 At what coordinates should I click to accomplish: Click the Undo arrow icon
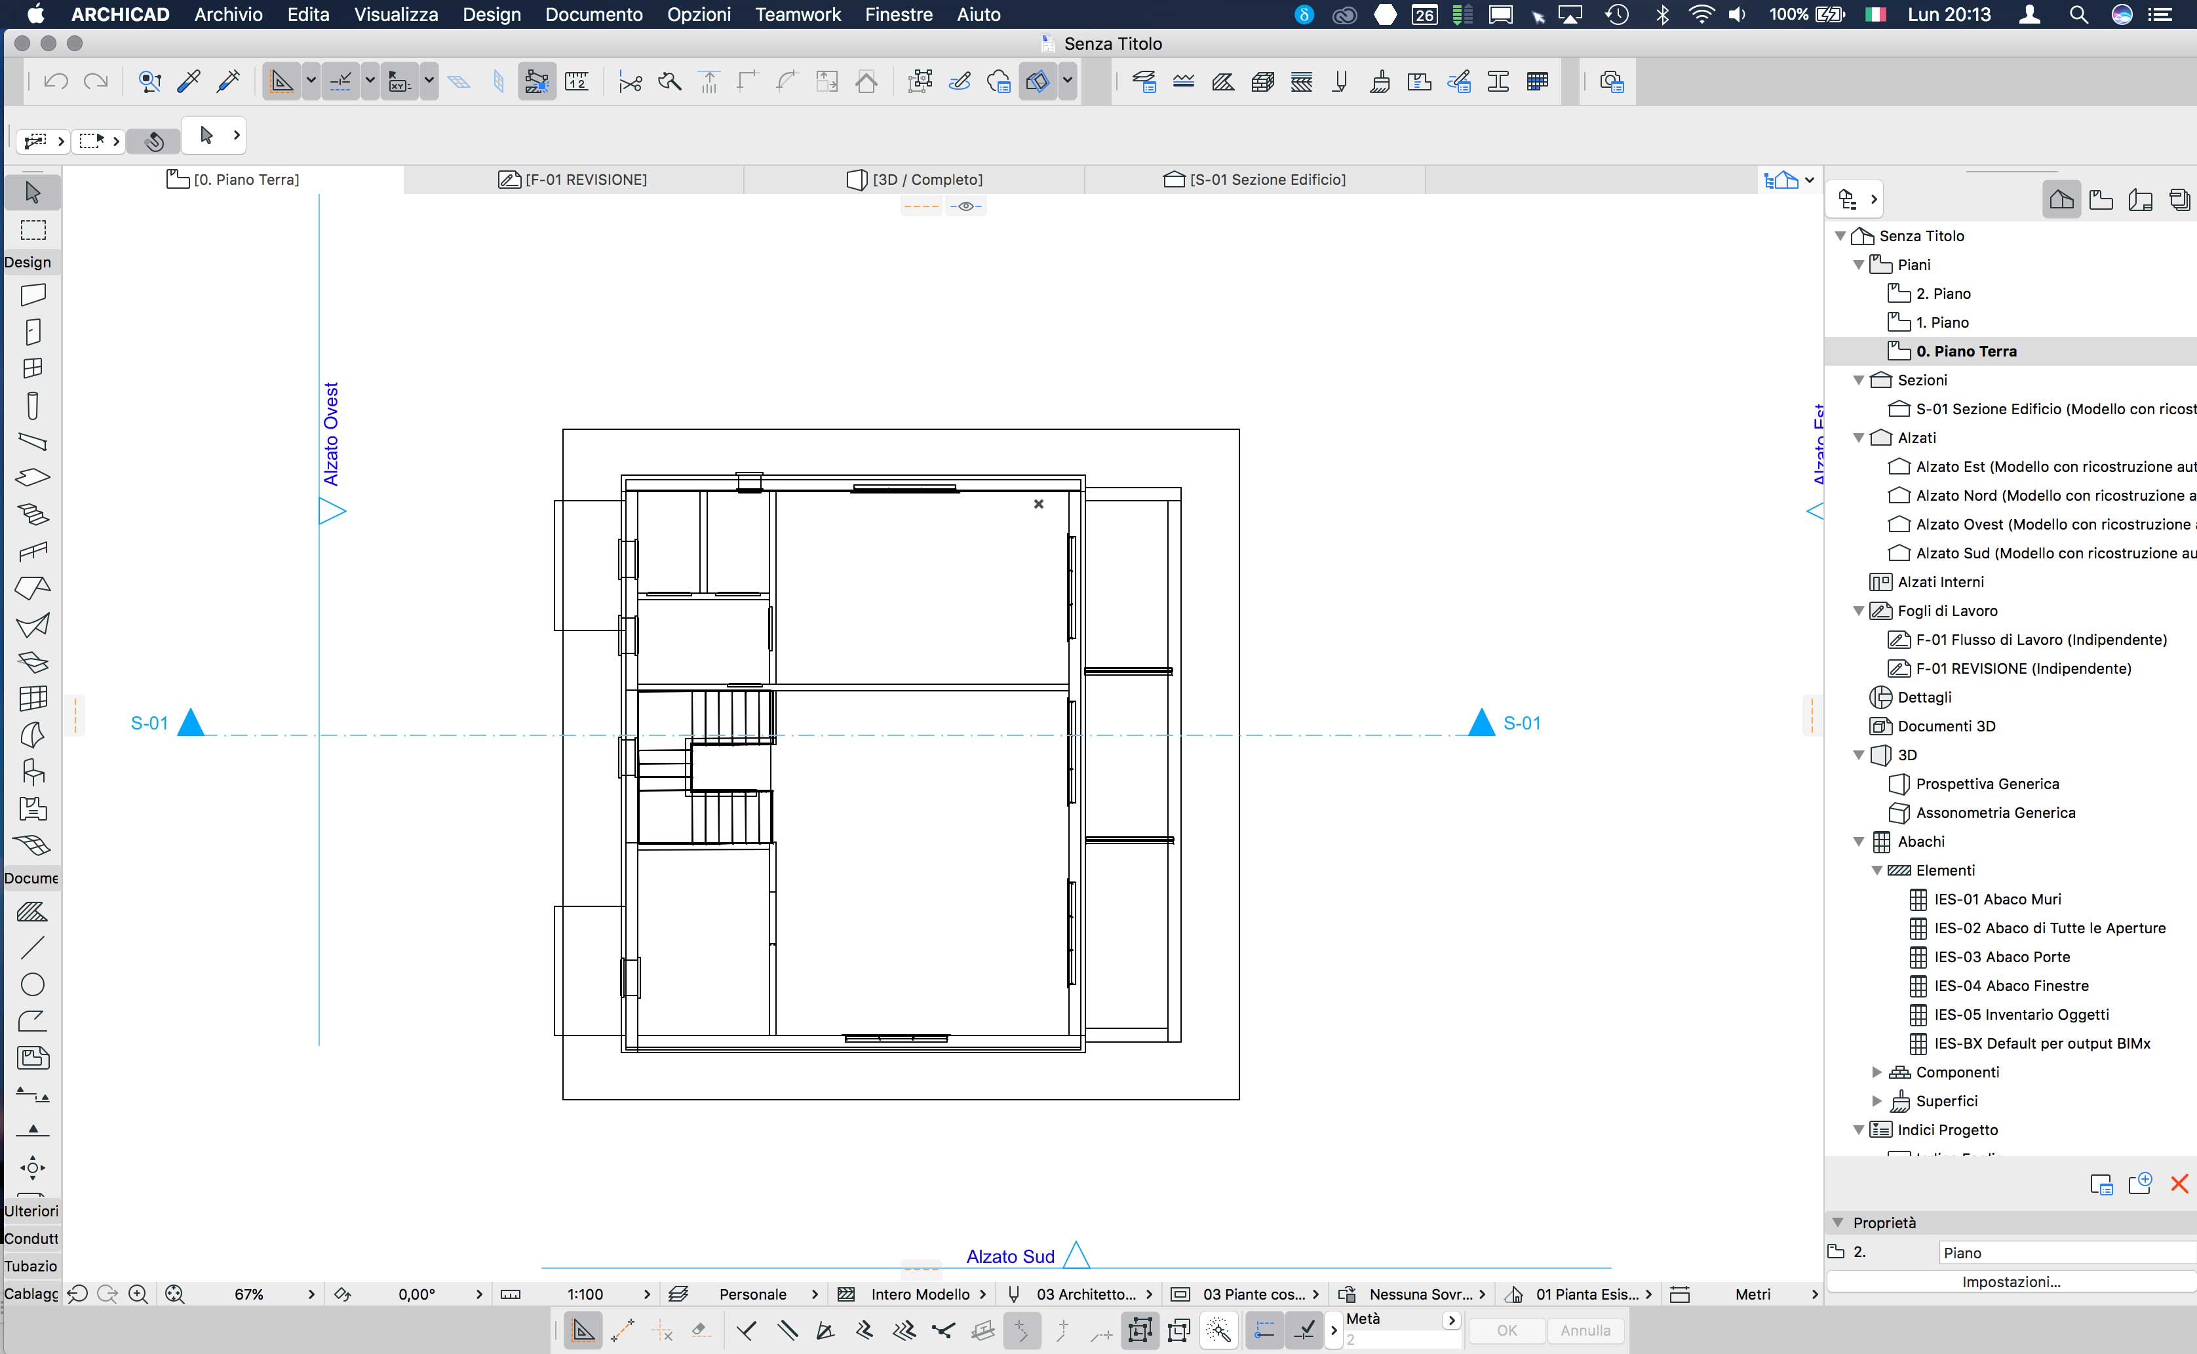tap(56, 81)
